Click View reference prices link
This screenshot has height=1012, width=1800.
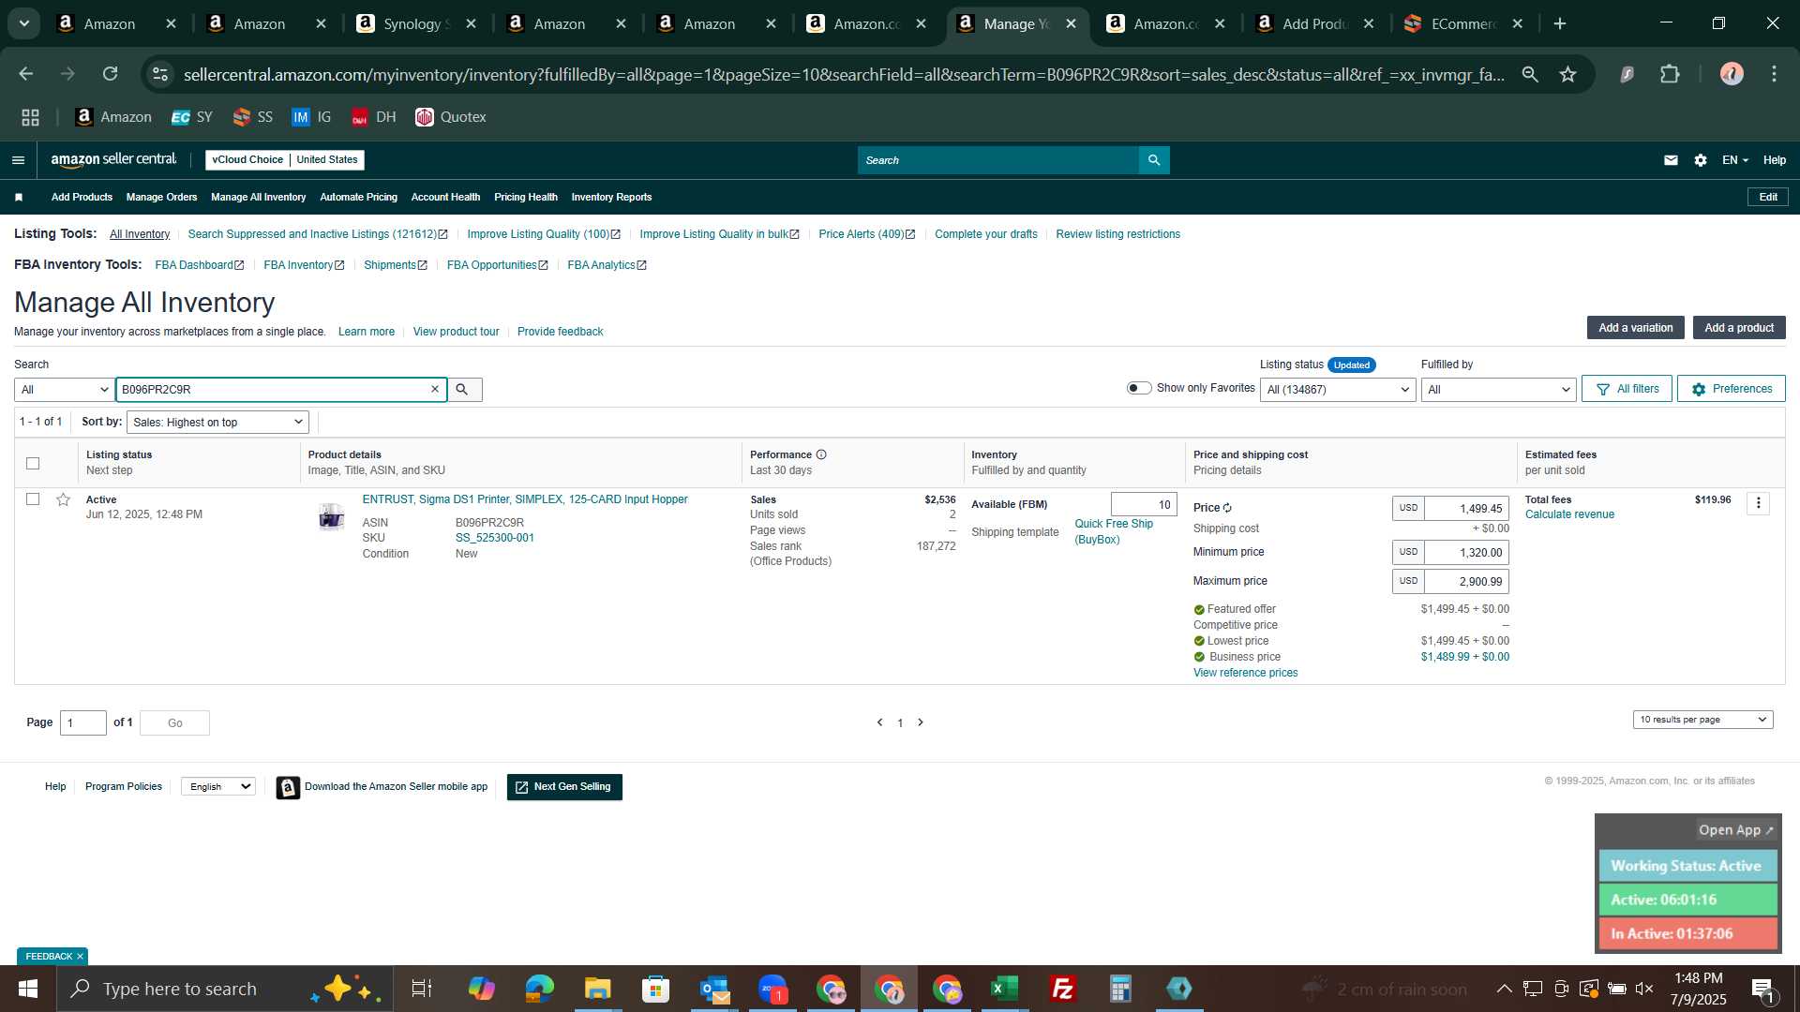click(x=1245, y=673)
